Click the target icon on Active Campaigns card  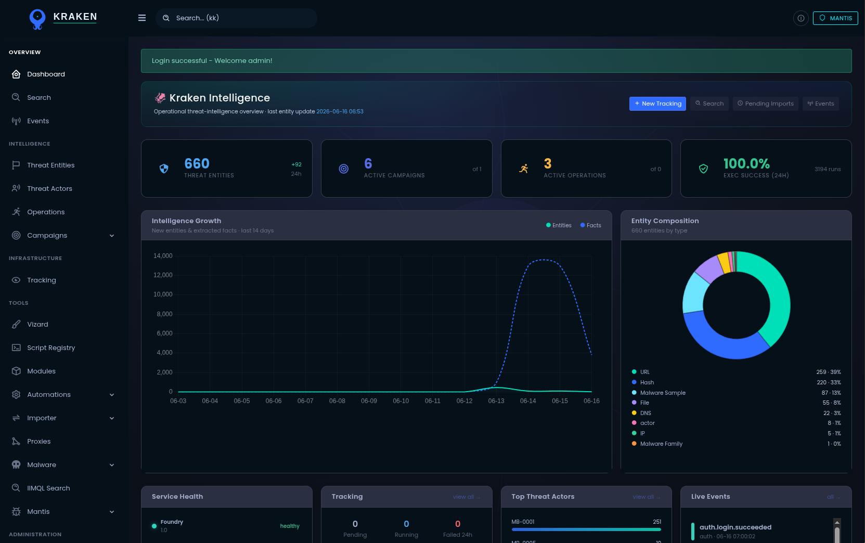tap(344, 169)
